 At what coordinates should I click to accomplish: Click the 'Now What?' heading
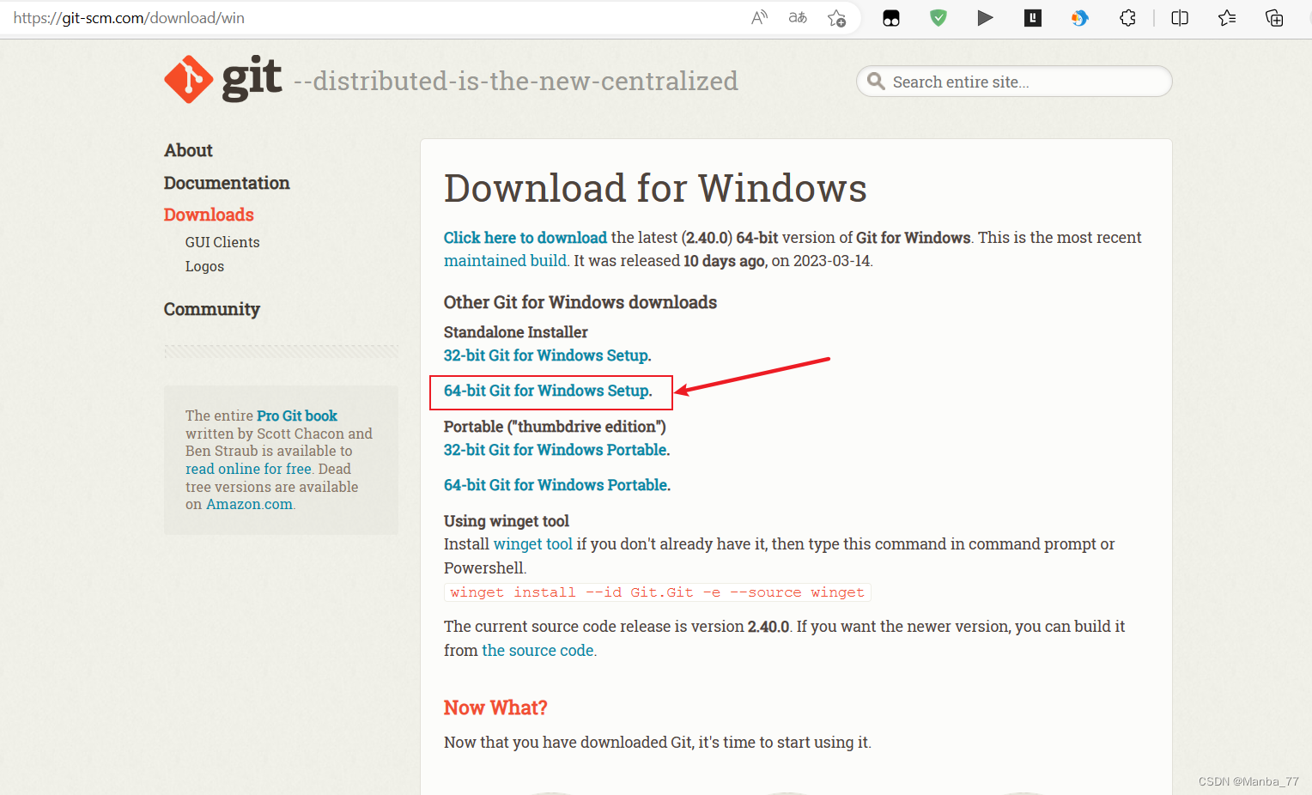coord(495,707)
